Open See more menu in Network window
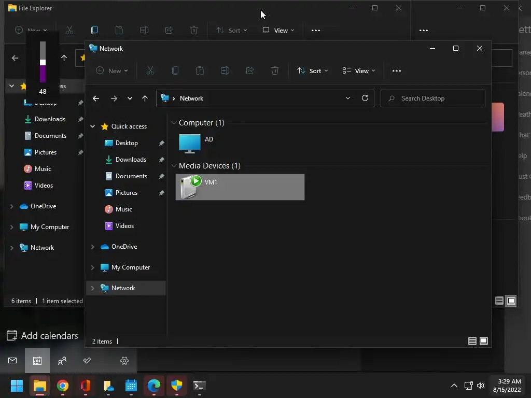Viewport: 531px width, 398px height. tap(397, 70)
